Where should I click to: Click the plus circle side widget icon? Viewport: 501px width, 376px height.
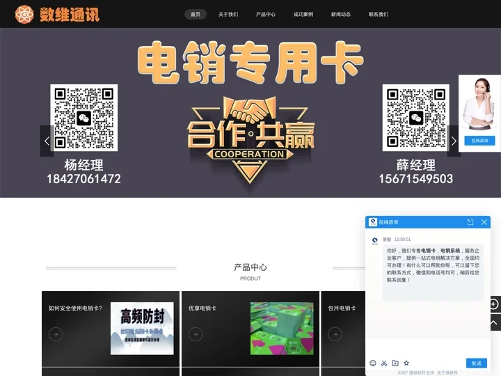[494, 304]
